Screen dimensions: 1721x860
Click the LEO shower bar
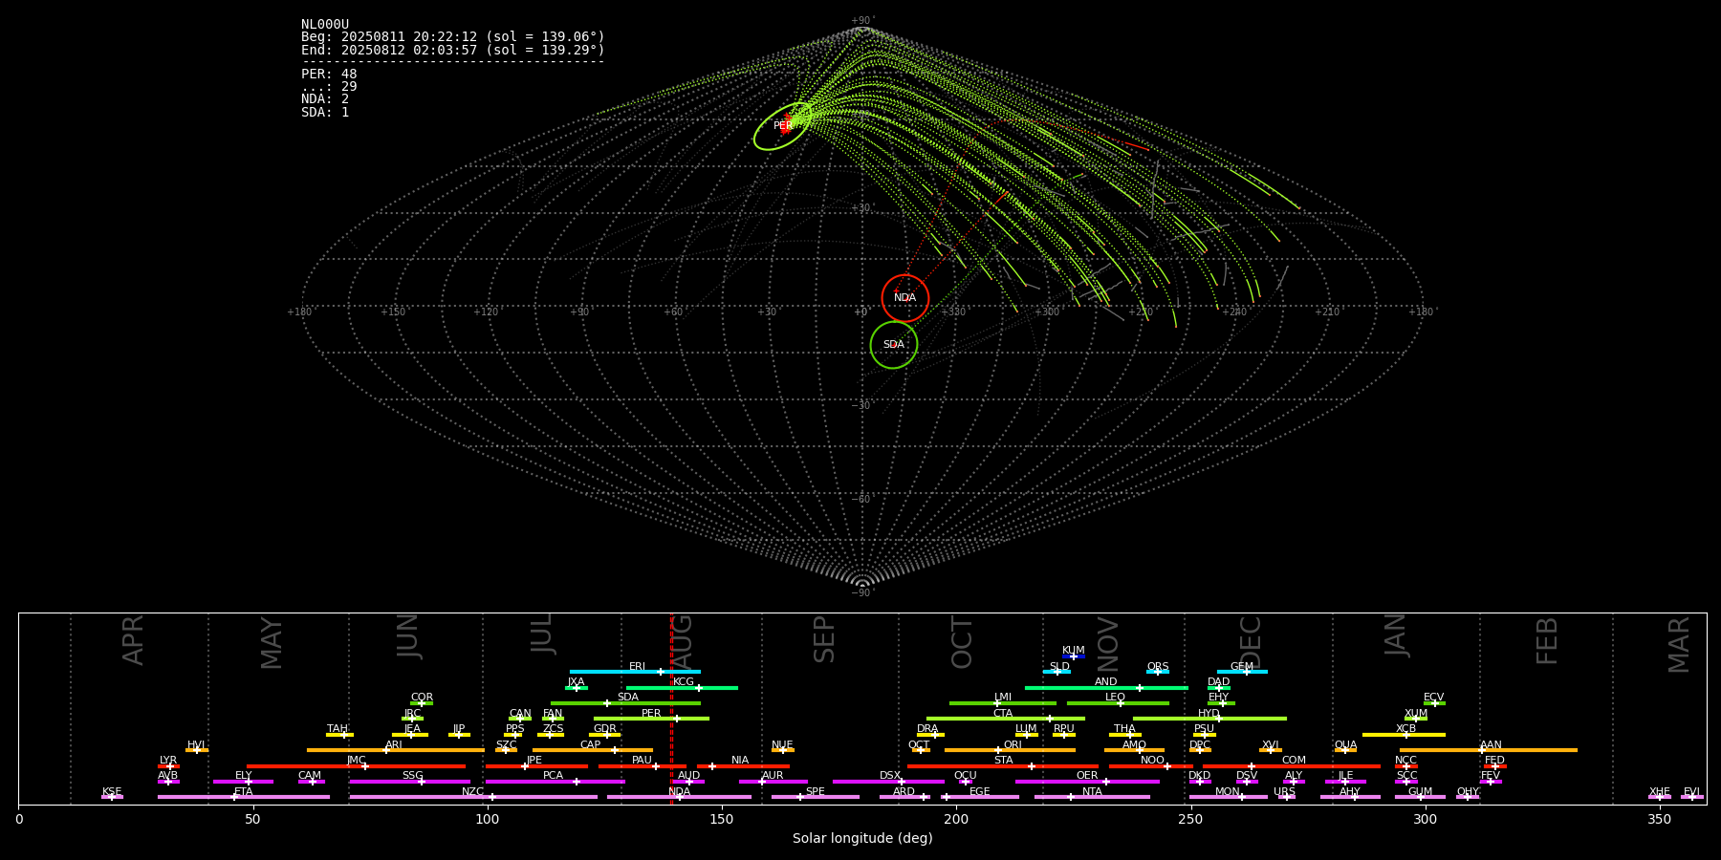(1118, 703)
